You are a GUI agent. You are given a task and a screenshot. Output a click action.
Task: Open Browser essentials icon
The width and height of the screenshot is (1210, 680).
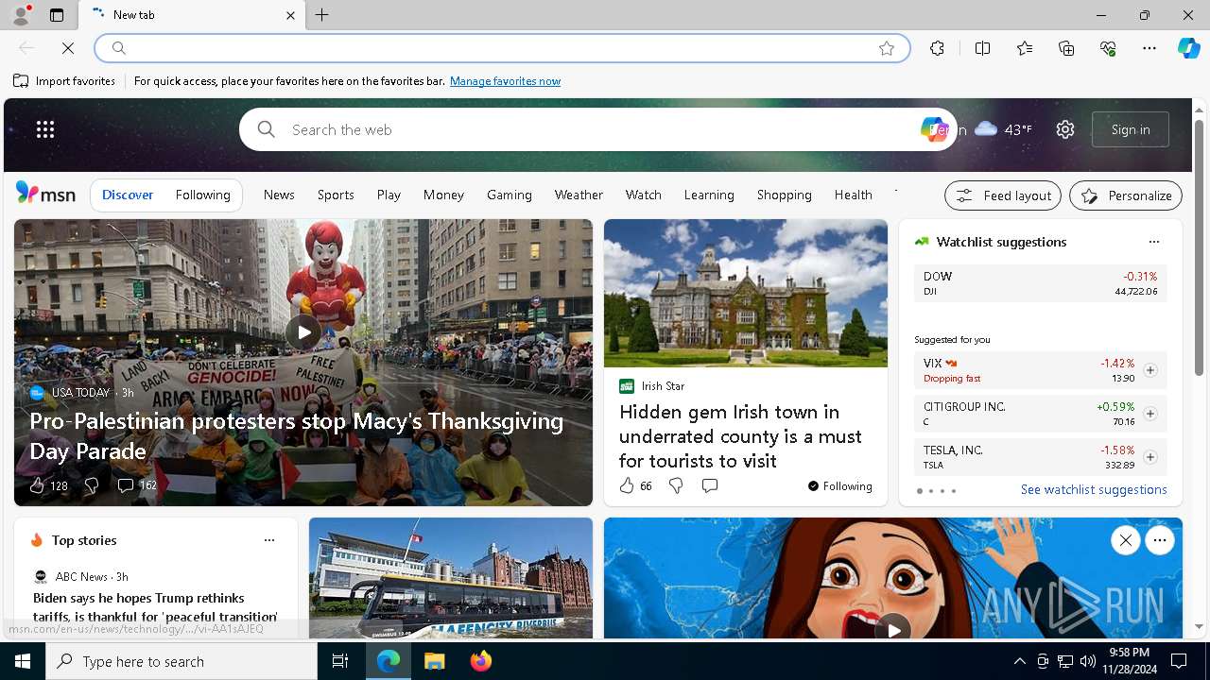(1108, 48)
